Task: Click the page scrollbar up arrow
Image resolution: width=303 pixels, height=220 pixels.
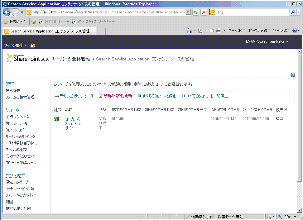Action: [x=299, y=52]
